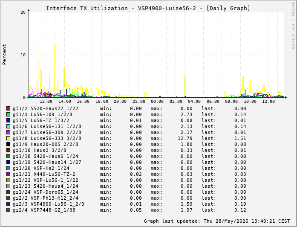This screenshot has width=297, height=227.
Task: Click the cyan swatch for gi1/6 Luise56-131_1/2/8
Action: 8,126
